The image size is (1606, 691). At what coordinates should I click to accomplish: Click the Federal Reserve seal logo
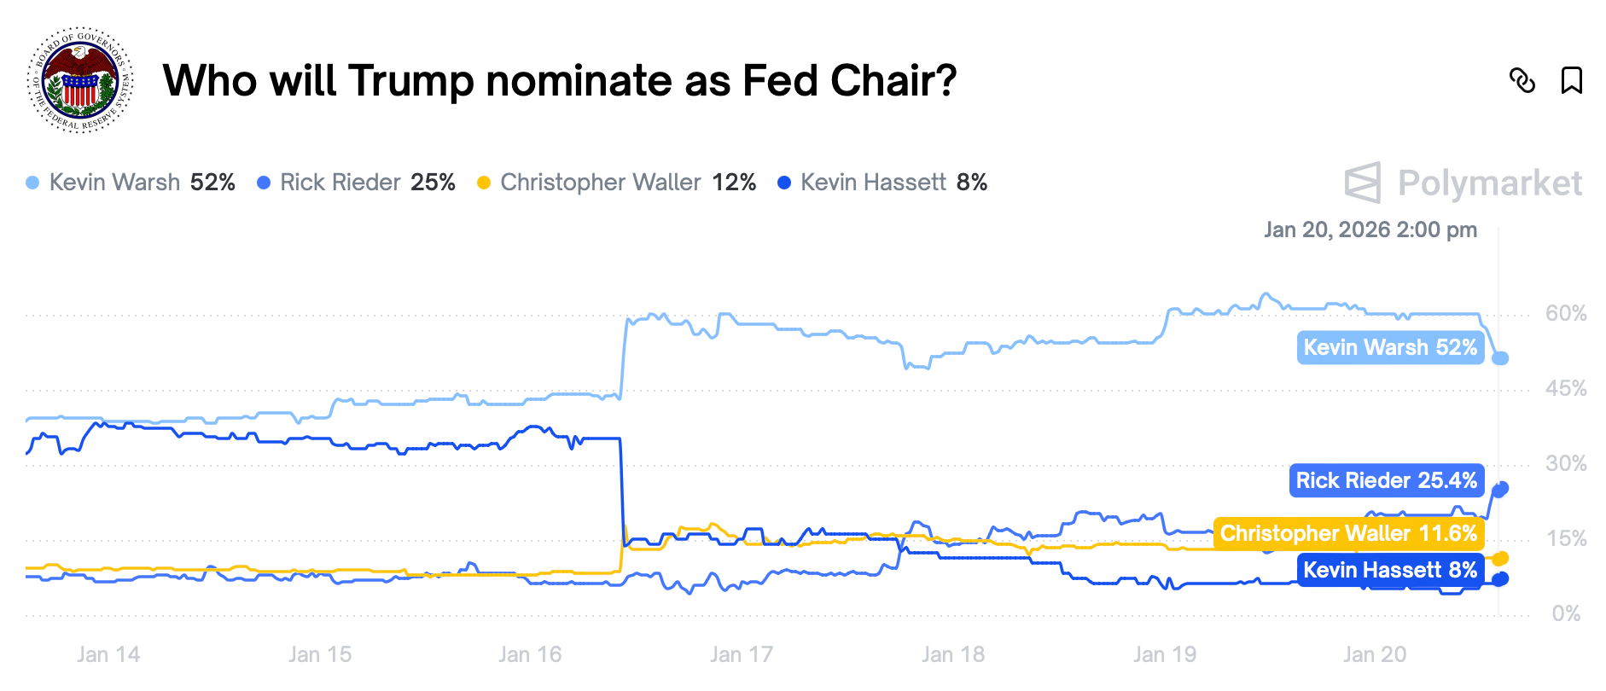pyautogui.click(x=80, y=80)
